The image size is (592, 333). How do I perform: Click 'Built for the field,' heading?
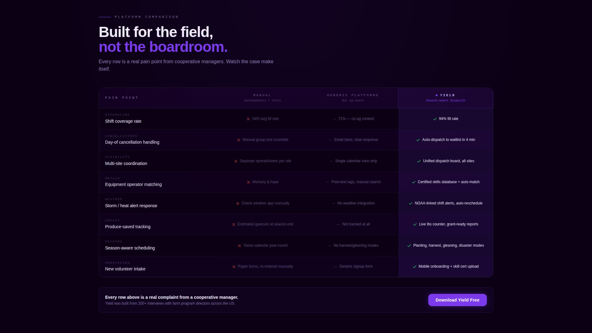[x=156, y=32]
